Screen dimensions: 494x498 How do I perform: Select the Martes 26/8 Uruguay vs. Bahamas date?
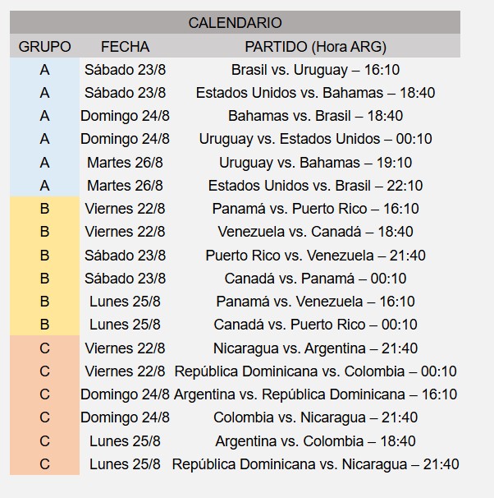click(x=125, y=163)
